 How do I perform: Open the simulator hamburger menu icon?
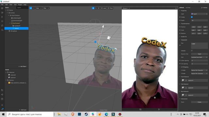point(176,8)
